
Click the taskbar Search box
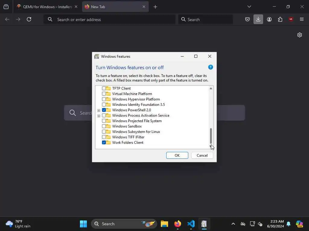pyautogui.click(x=124, y=224)
